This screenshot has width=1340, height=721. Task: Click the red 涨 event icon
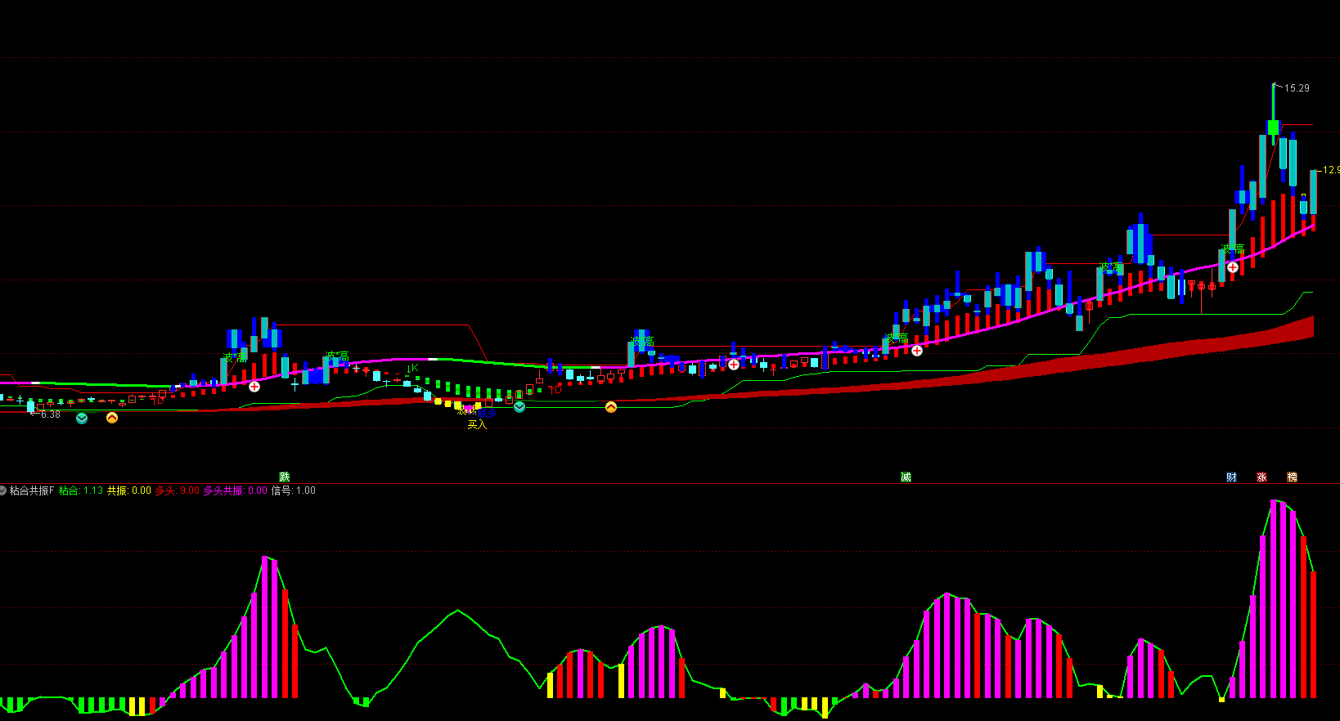click(x=1261, y=477)
